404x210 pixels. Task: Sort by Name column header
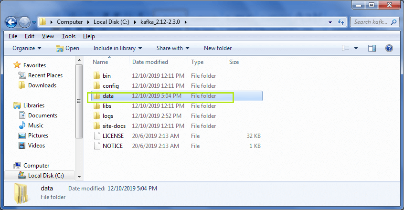tap(109, 62)
